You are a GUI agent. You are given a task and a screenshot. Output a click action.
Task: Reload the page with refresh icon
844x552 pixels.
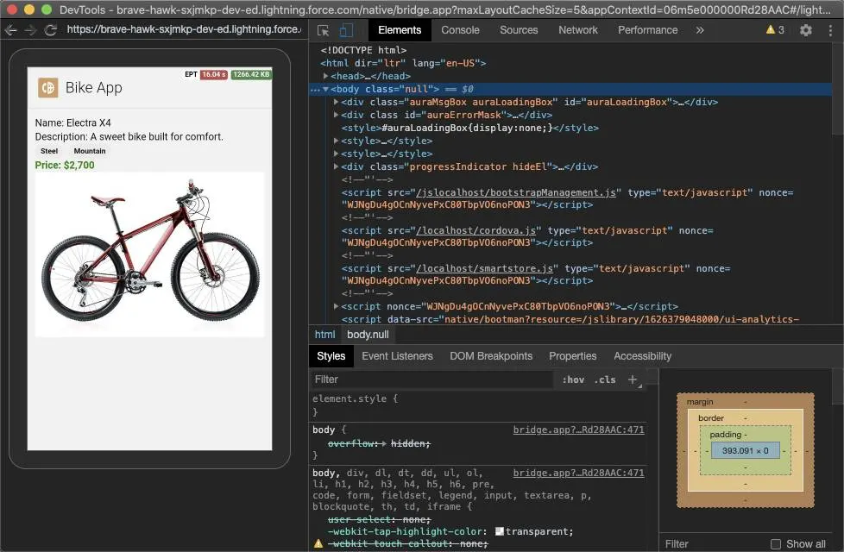coord(51,30)
